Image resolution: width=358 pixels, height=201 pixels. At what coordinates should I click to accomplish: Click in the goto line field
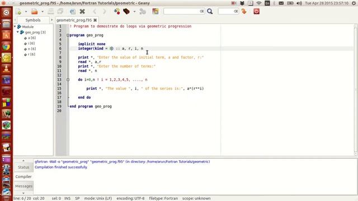coord(226,11)
